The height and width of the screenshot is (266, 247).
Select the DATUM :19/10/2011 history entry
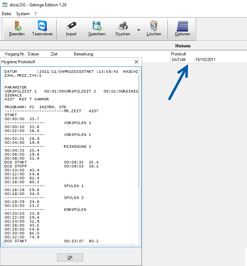click(193, 60)
